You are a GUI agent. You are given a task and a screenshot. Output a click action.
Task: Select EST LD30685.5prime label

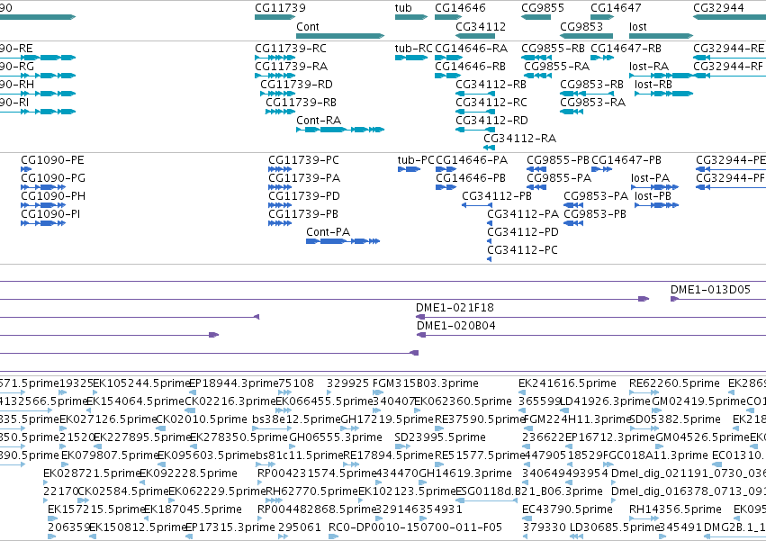click(615, 527)
